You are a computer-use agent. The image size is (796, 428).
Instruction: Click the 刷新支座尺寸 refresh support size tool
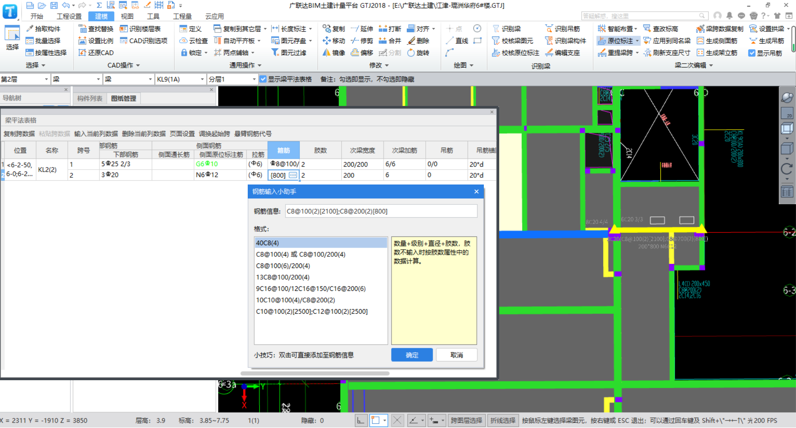tap(667, 53)
